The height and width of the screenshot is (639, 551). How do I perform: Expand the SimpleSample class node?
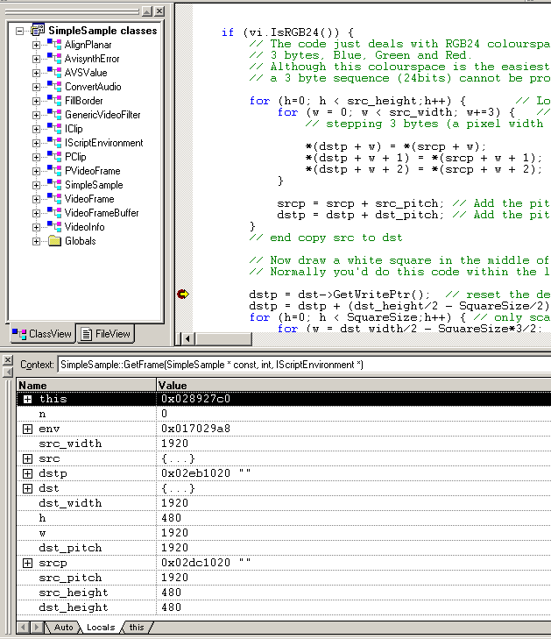click(x=36, y=185)
